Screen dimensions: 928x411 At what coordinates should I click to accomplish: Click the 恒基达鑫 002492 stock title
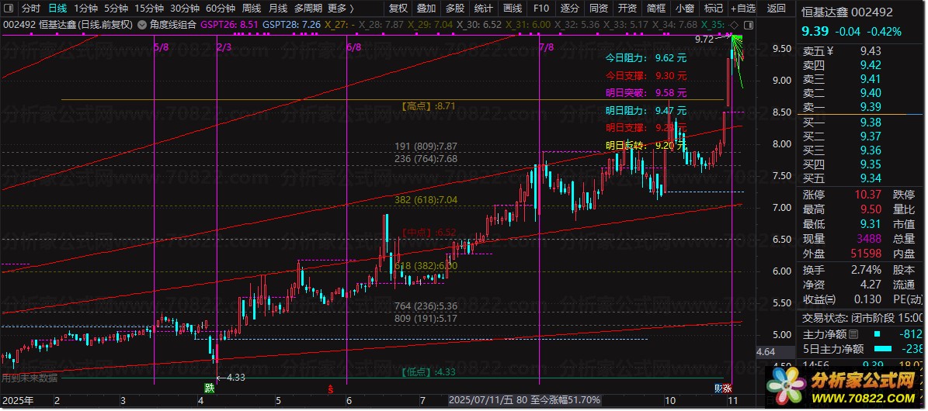point(846,11)
